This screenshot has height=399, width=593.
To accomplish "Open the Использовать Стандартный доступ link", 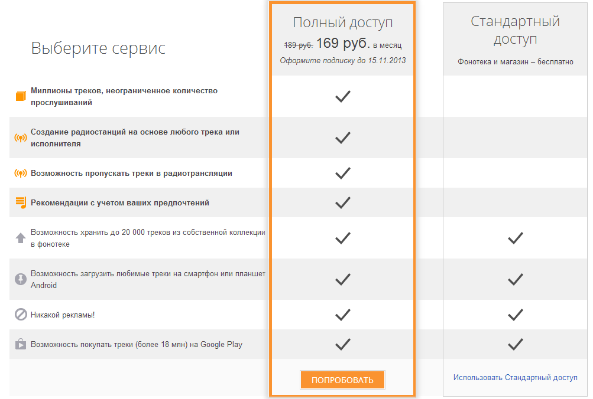I will pos(515,378).
